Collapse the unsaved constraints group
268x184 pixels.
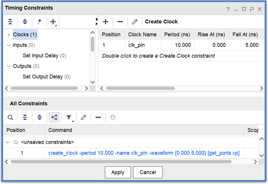click(8, 142)
